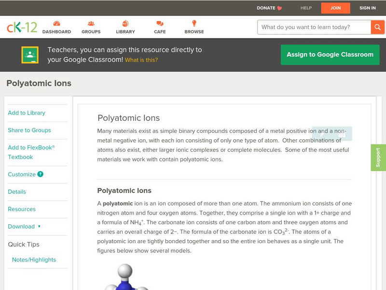Screen dimensions: 386x290
Task: Click the 'Polyatomic Ions' page title
Action: tap(39, 83)
